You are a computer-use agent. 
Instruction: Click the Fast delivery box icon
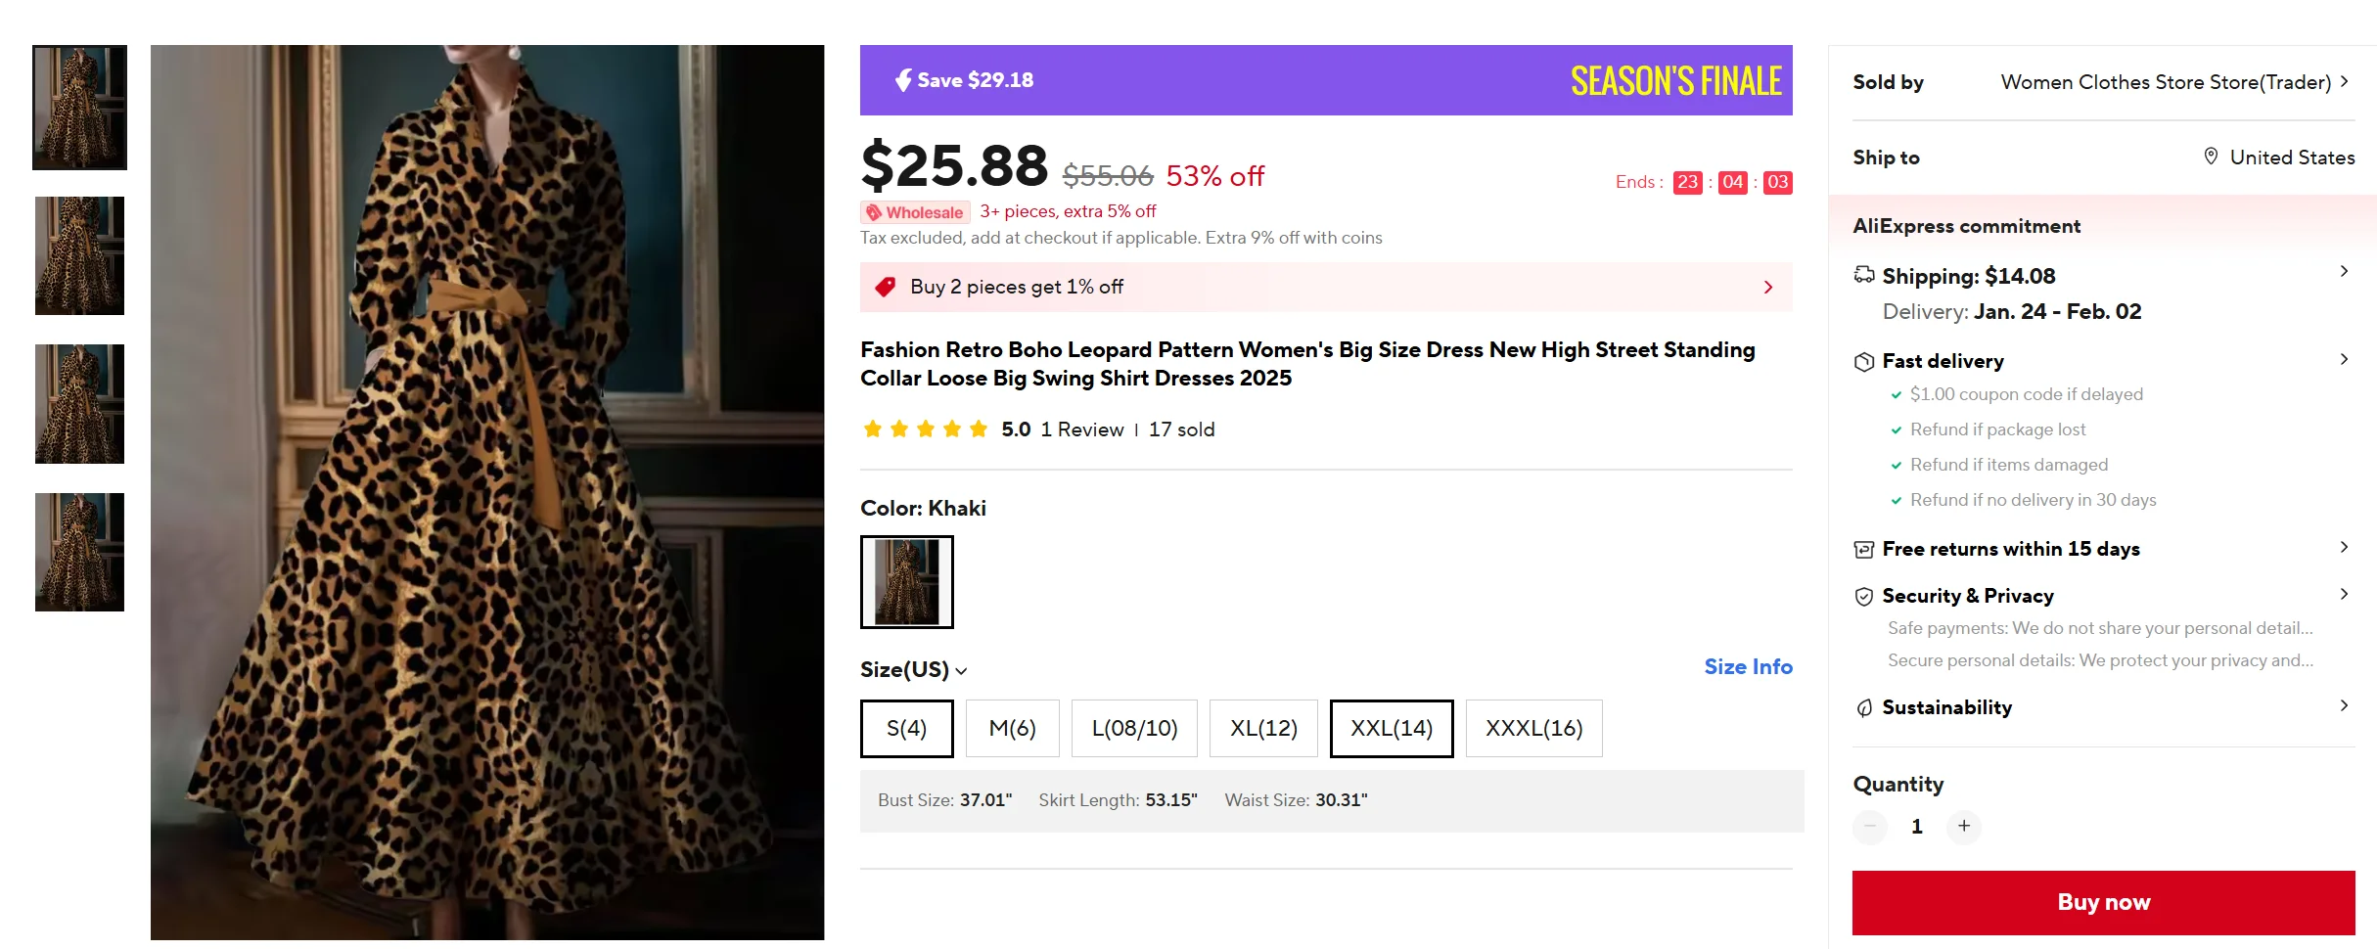(x=1864, y=362)
